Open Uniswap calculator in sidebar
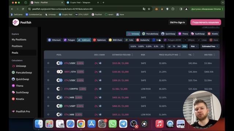The height and width of the screenshot is (131, 234). pos(19,66)
